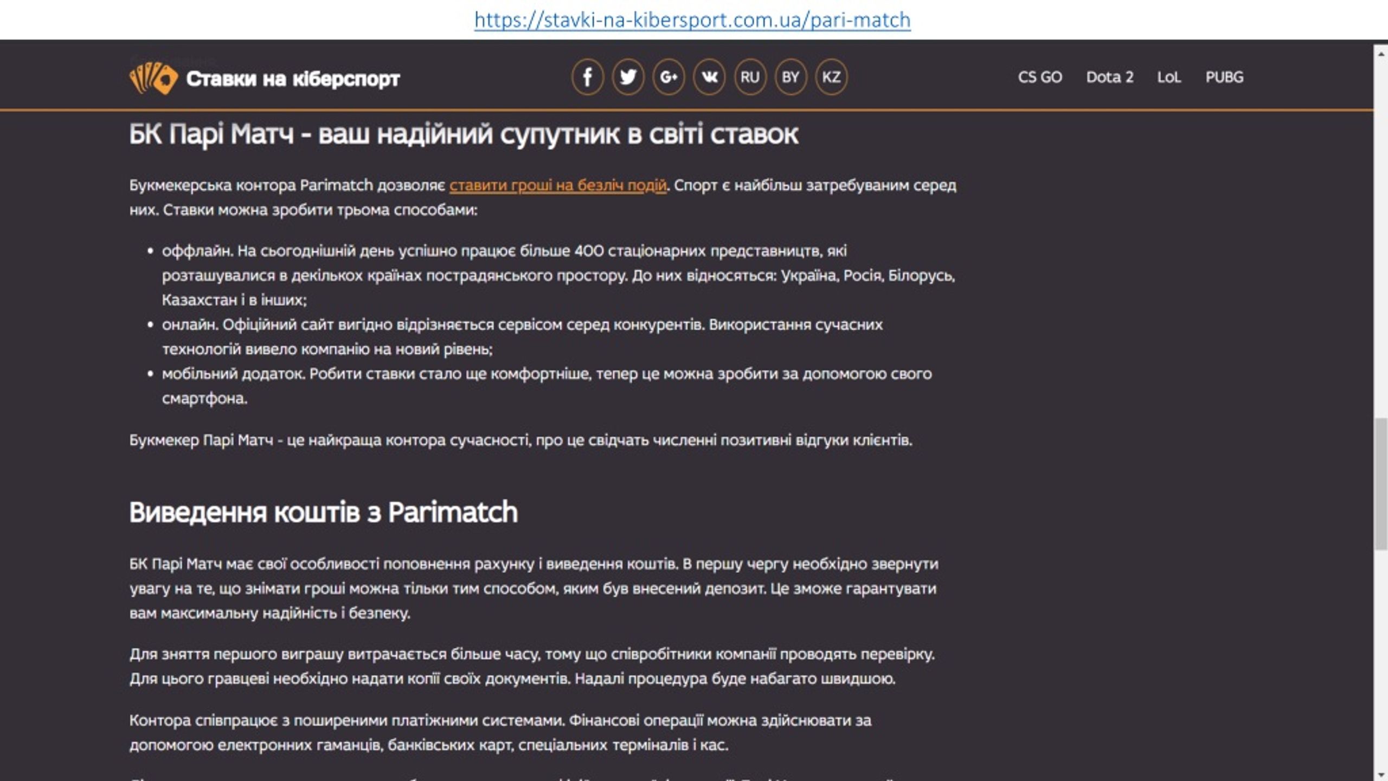This screenshot has width=1388, height=781.
Task: Click heading 'БК Парі Матч - ваш надійний супутник'
Action: tap(464, 135)
